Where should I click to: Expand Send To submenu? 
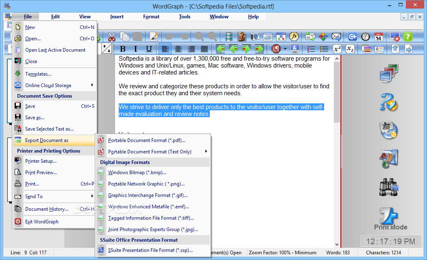(54, 197)
